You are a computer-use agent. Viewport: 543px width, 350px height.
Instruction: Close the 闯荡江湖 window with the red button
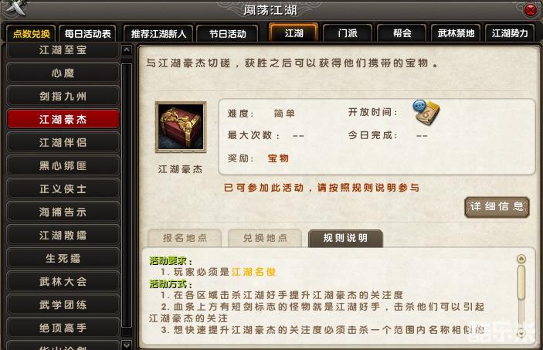(530, 10)
